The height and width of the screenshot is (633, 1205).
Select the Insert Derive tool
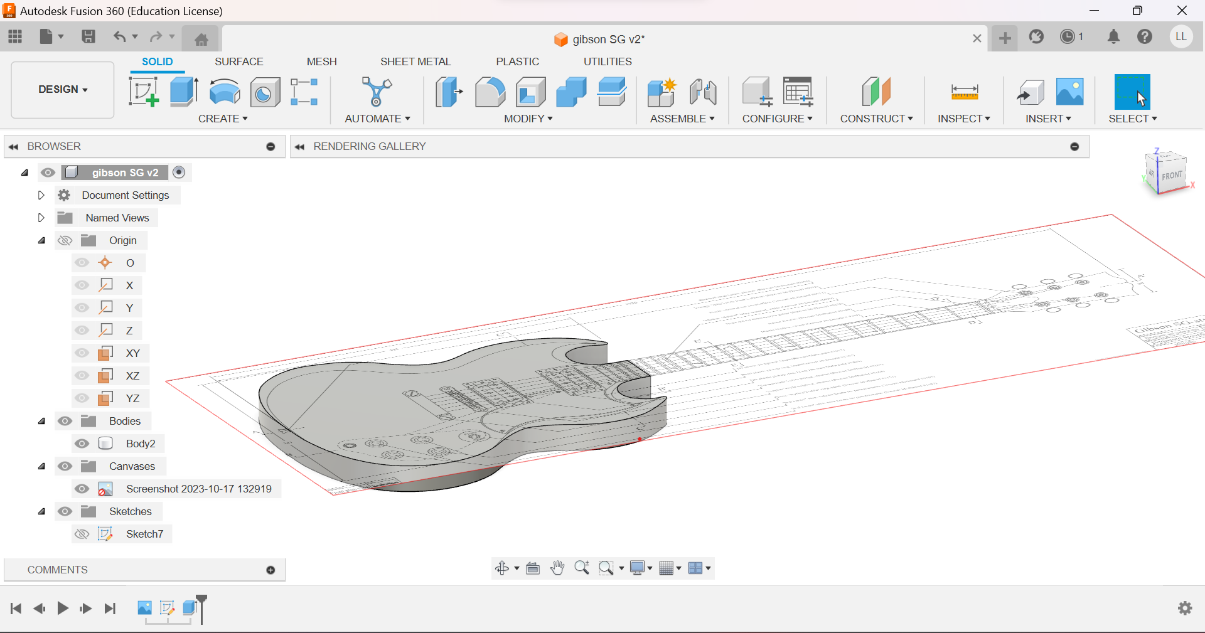tap(1031, 92)
